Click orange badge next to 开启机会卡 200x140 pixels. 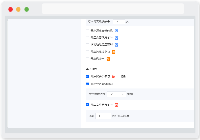108,59
